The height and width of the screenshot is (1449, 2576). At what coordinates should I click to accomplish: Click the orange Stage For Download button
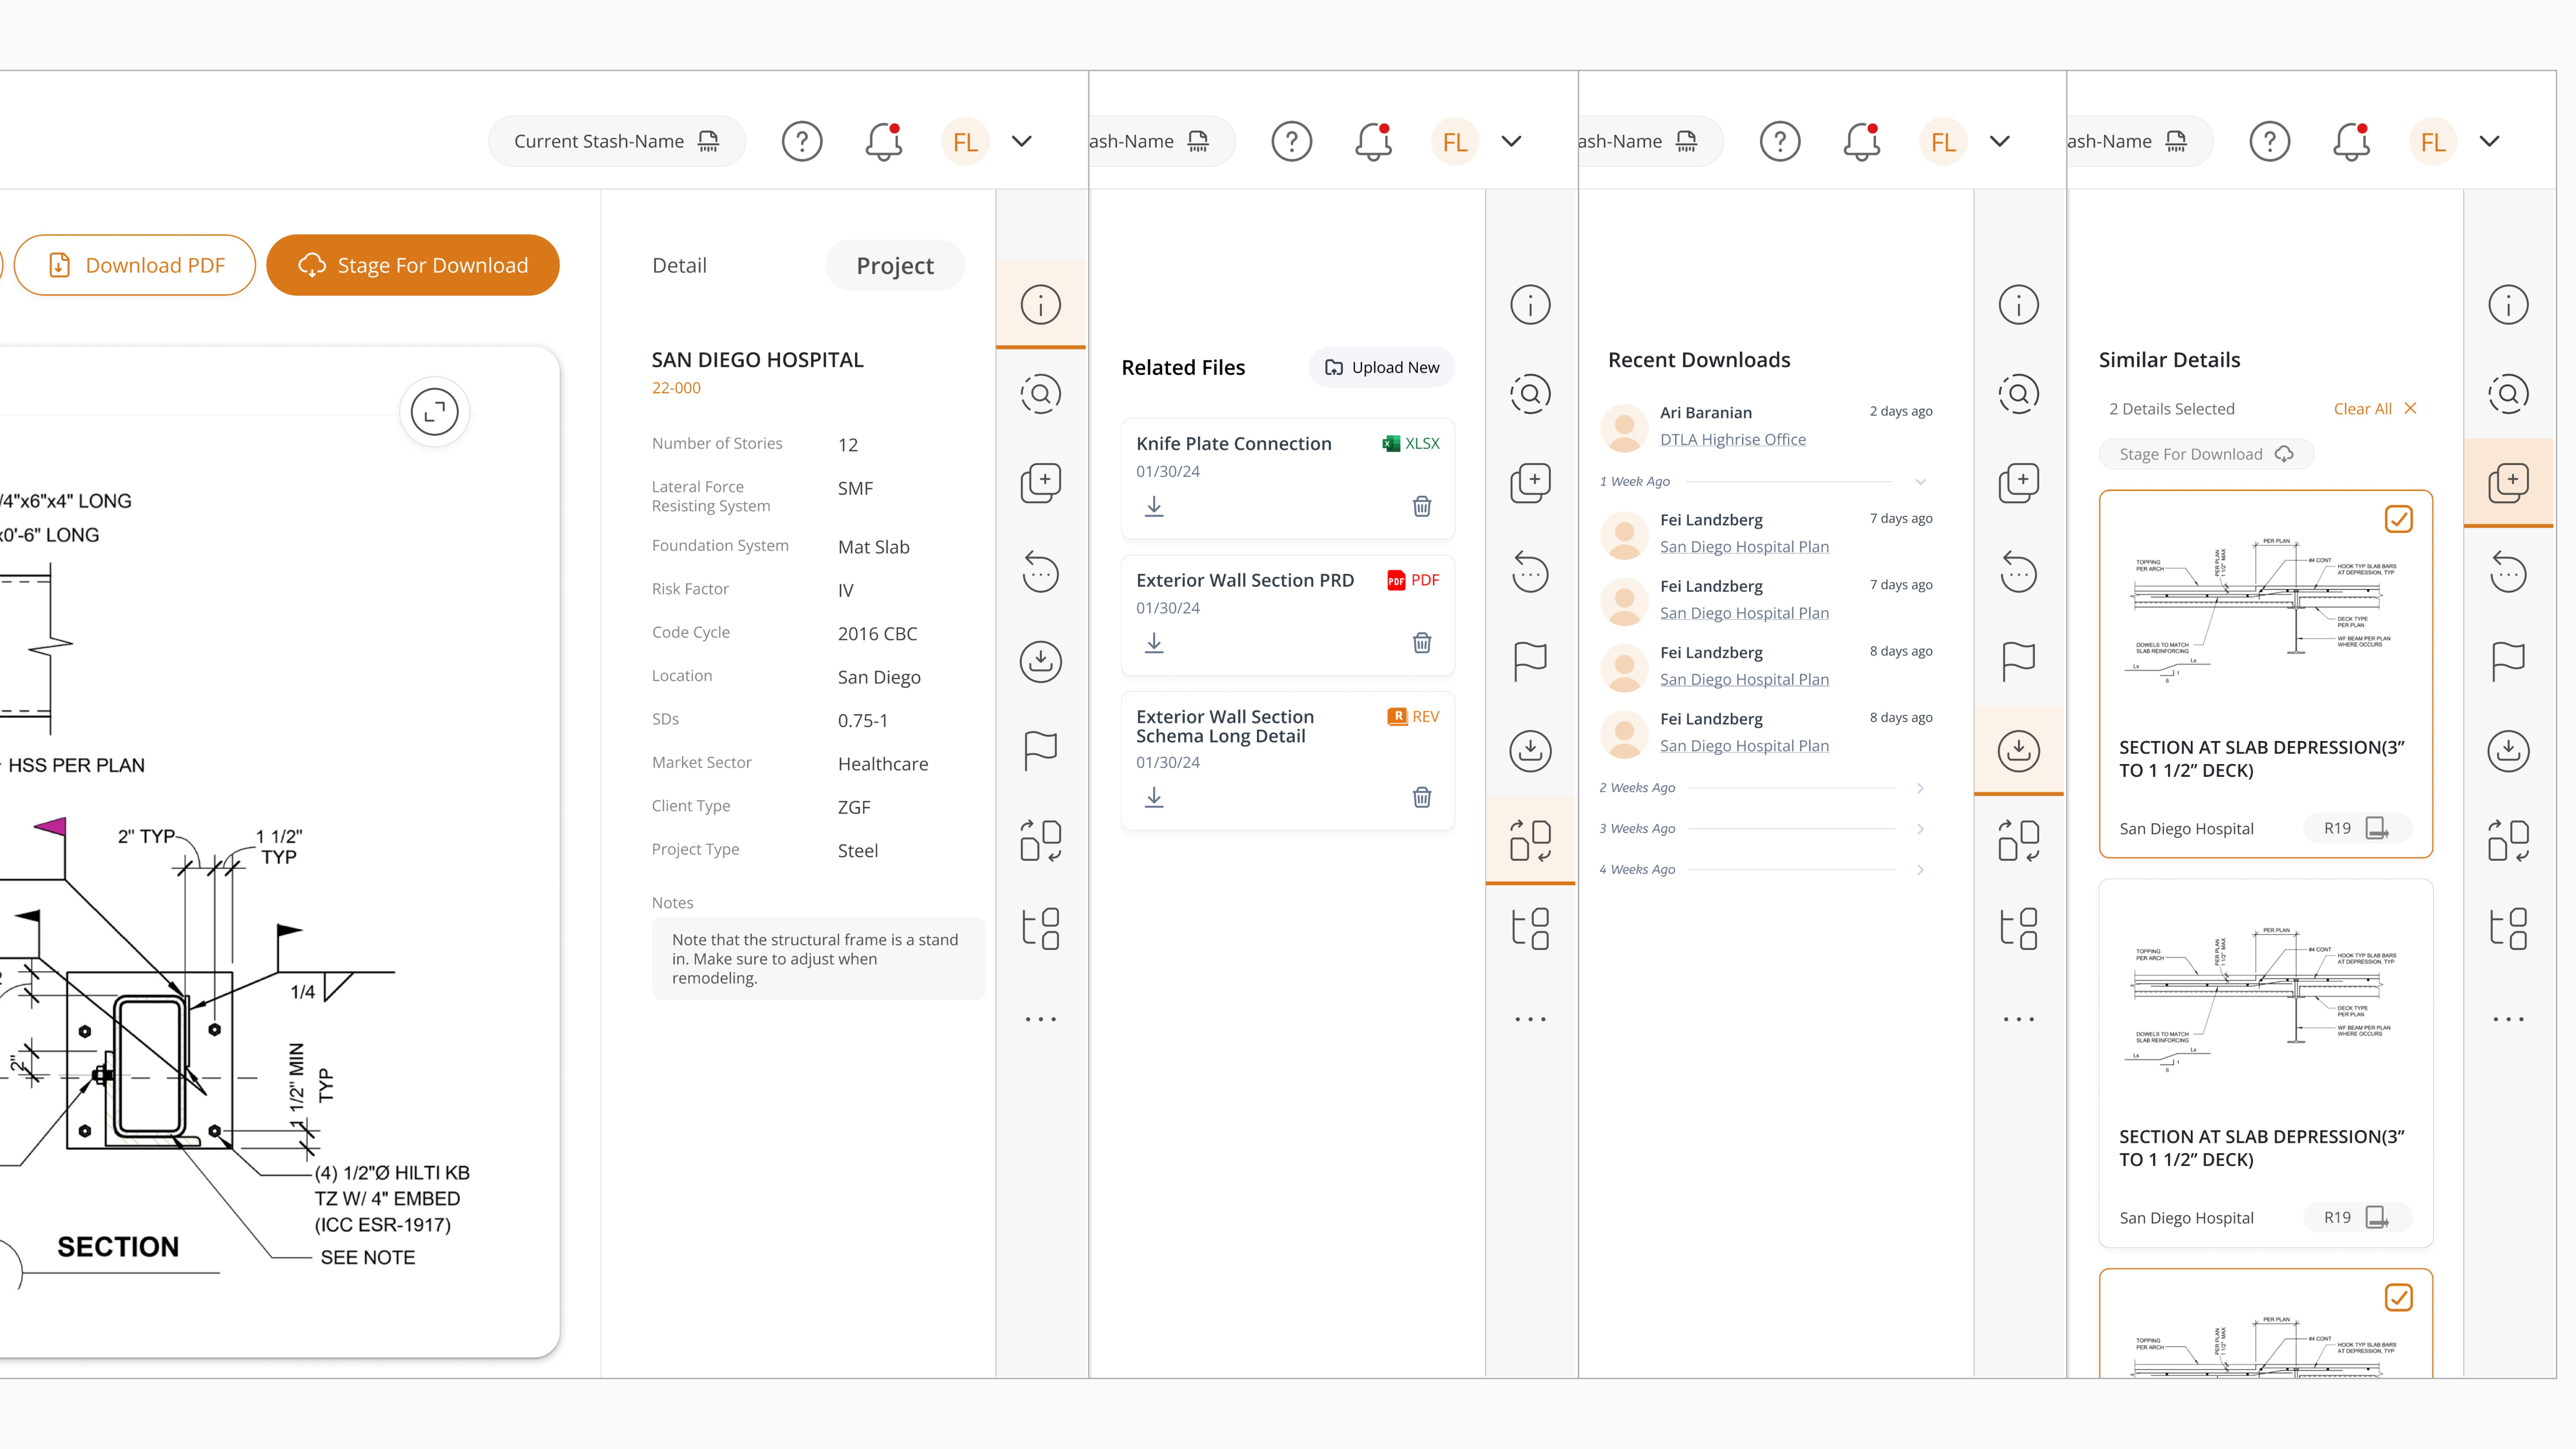(x=413, y=265)
